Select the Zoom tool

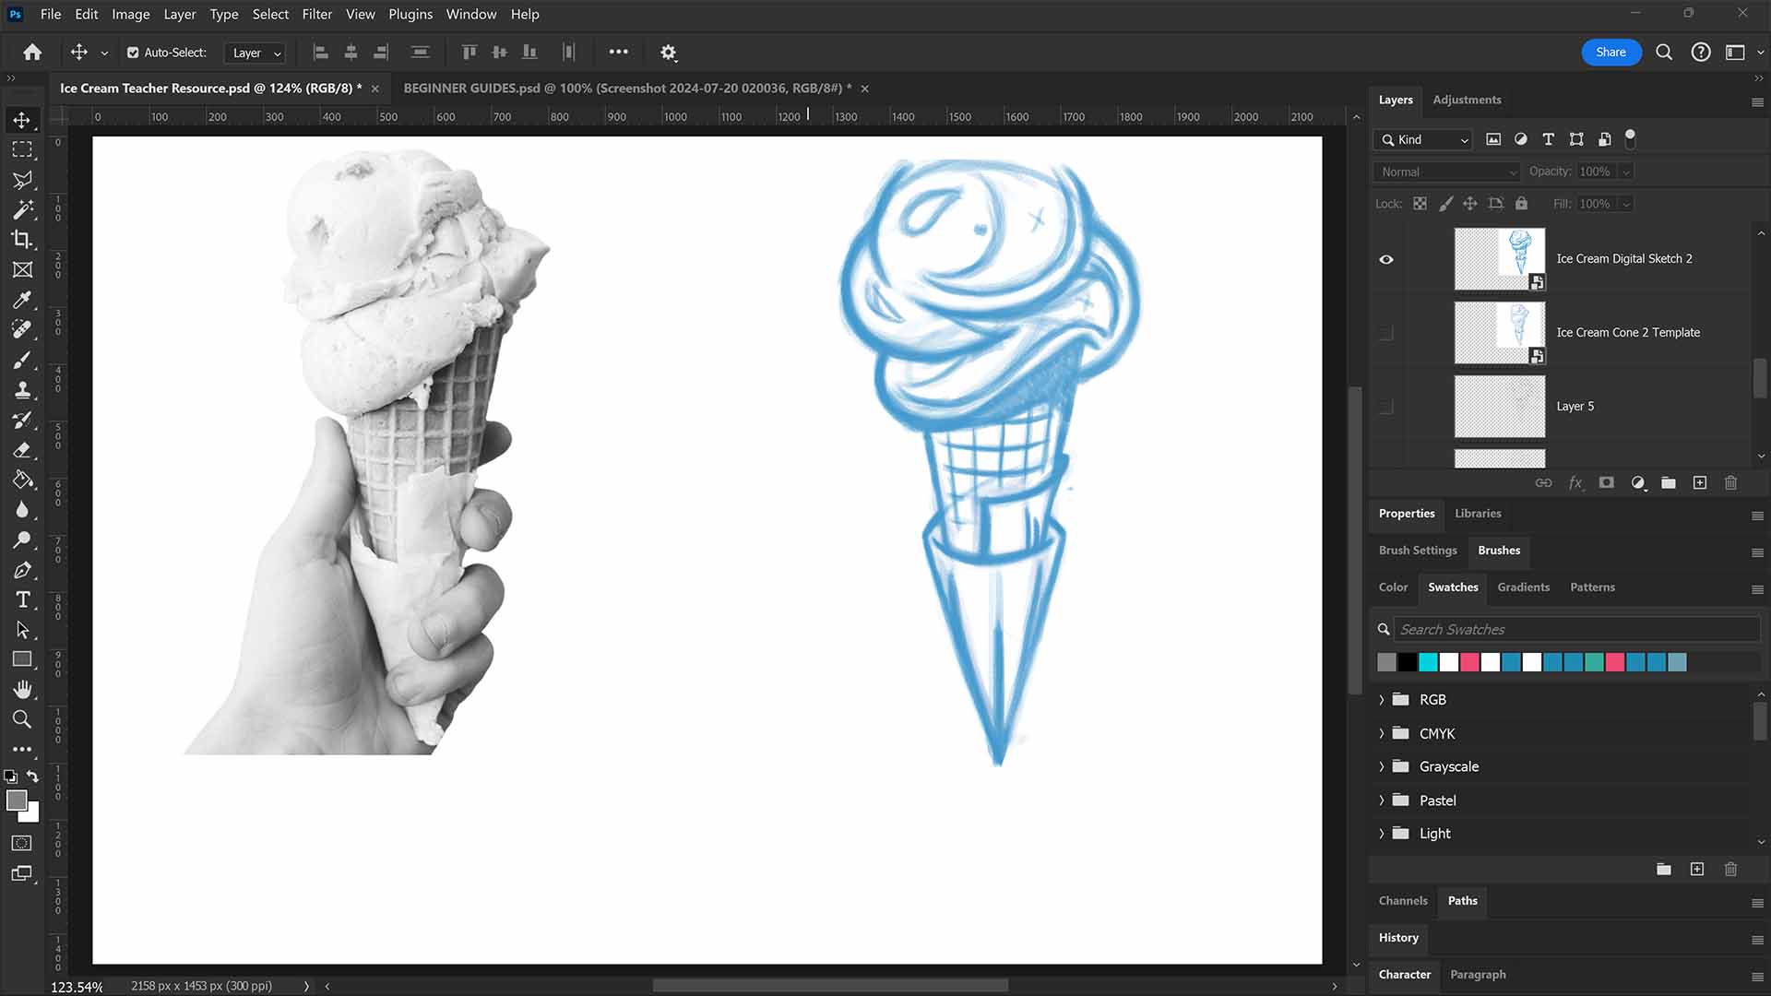[22, 719]
